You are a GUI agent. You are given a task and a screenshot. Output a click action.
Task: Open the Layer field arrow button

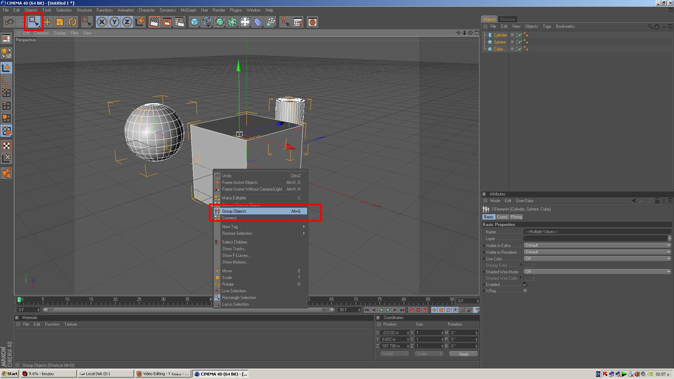(x=669, y=239)
